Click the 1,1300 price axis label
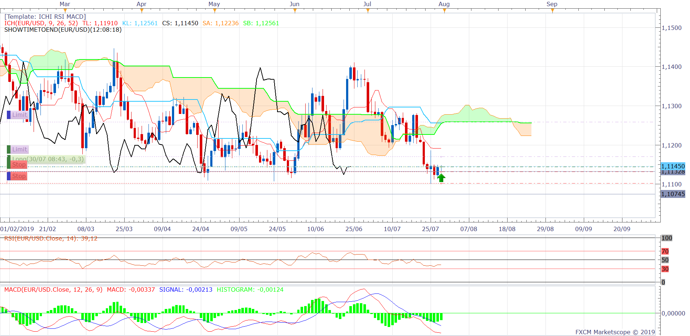 [672, 106]
